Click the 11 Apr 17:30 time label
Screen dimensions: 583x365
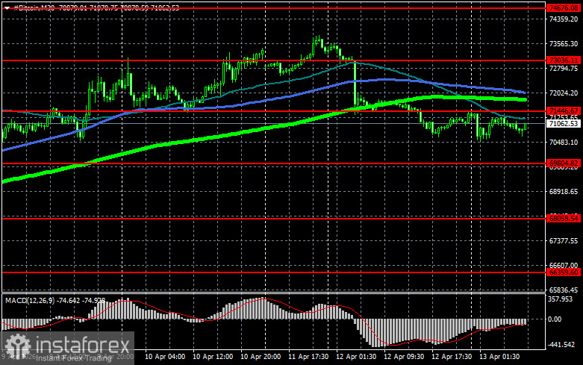click(308, 357)
